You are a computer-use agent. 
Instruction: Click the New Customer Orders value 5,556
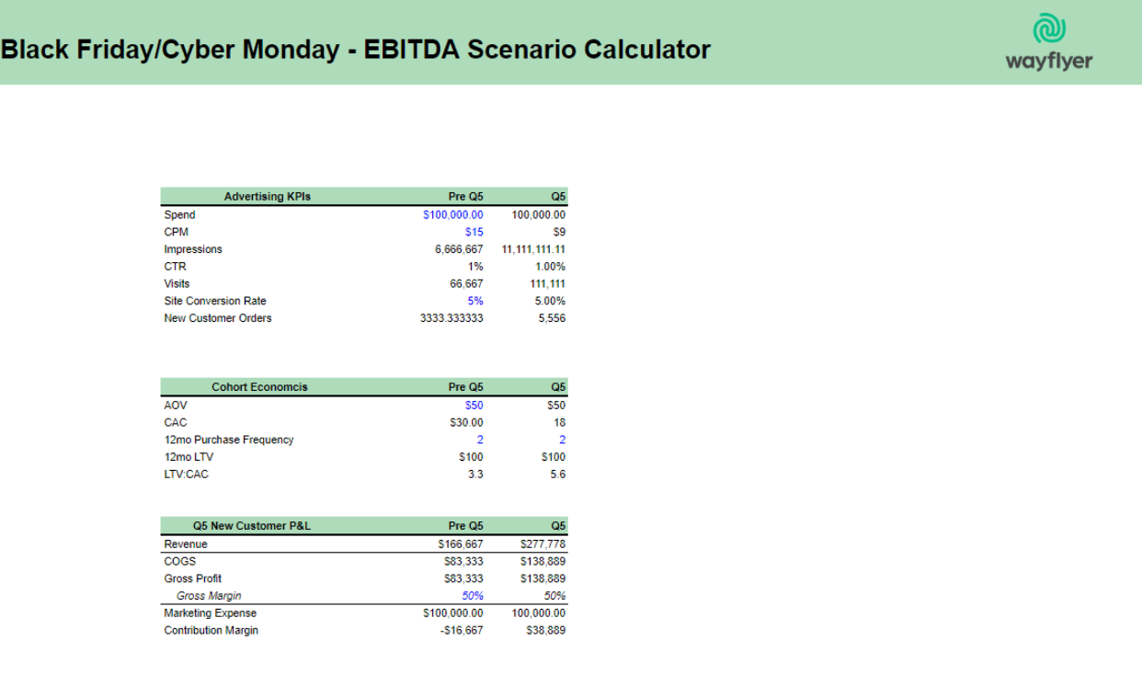[554, 318]
